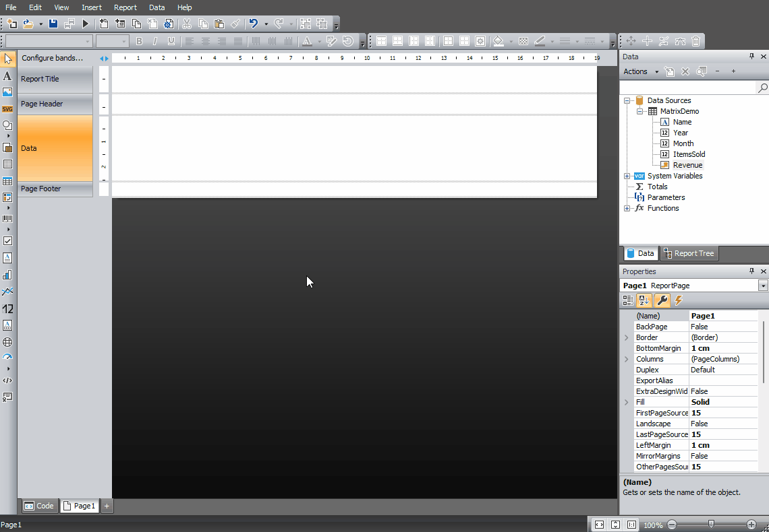This screenshot has height=532, width=769.
Task: Select the CheckBox object tool
Action: pos(7,240)
